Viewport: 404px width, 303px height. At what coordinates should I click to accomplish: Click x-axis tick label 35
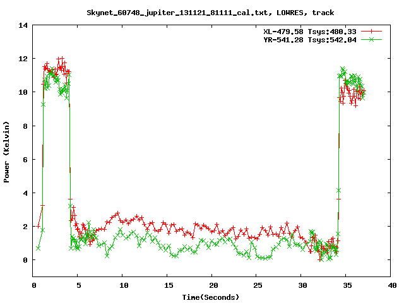coord(348,285)
